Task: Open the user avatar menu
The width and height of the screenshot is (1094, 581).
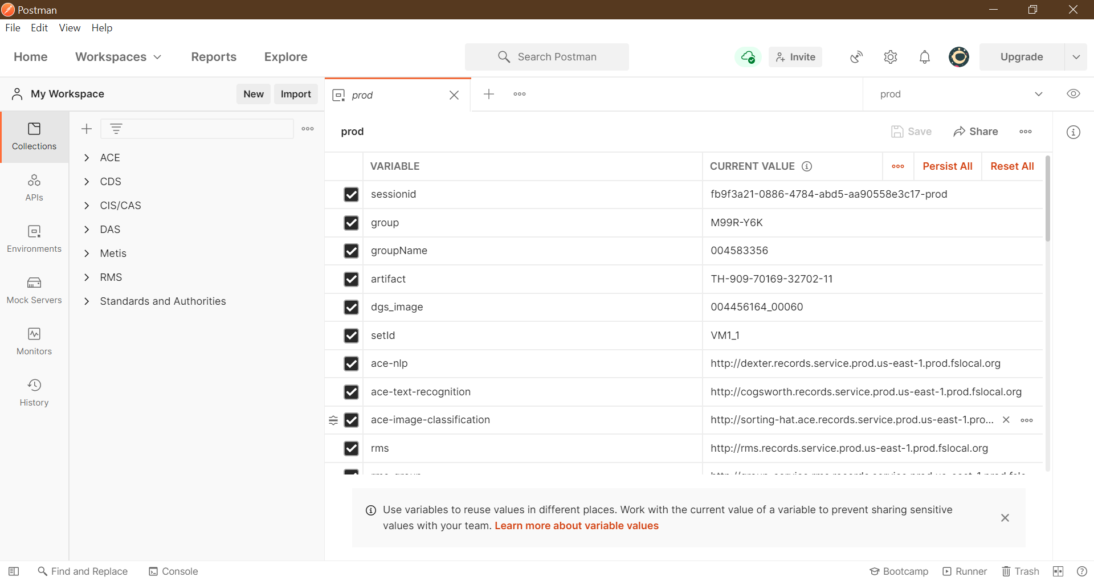Action: [959, 57]
